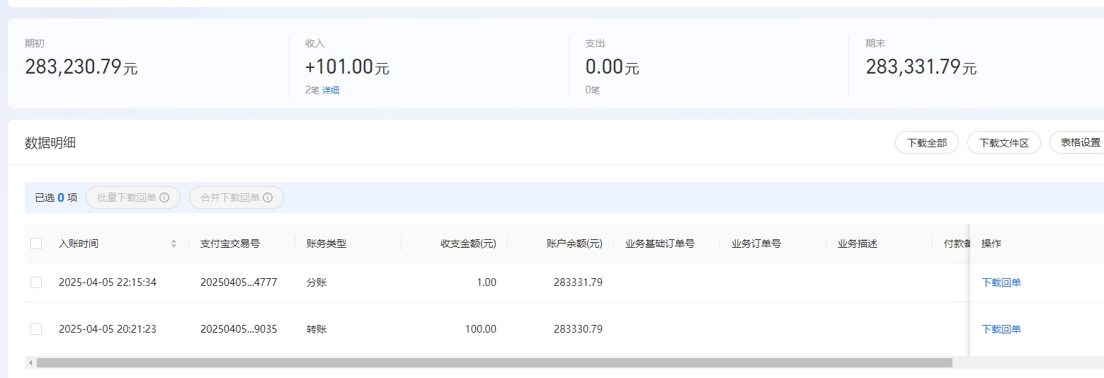Click the 合并下载回单 button

237,197
